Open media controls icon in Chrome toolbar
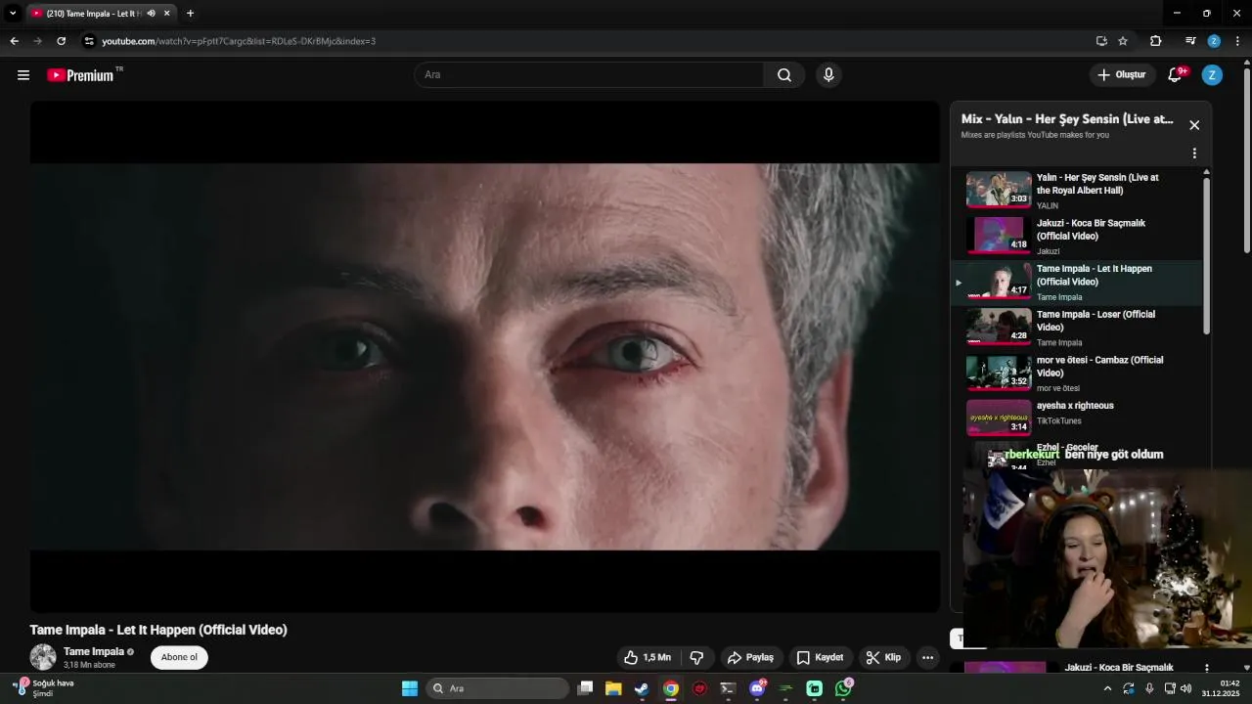Image resolution: width=1252 pixels, height=704 pixels. tap(1190, 41)
